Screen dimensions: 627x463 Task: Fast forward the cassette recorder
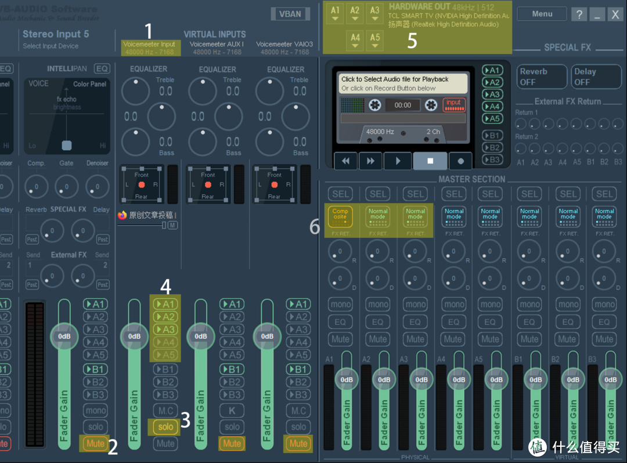pos(370,161)
